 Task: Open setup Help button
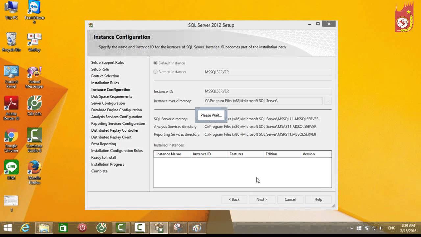click(318, 199)
